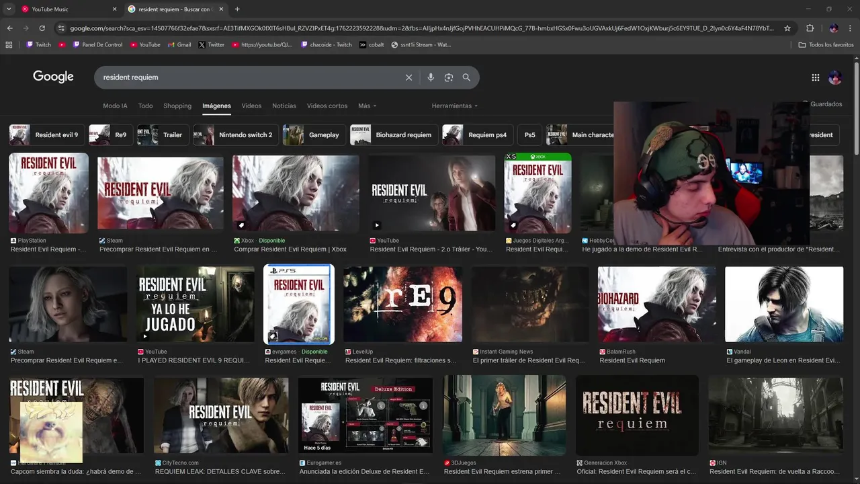
Task: Click the page vertical scrollbar
Action: coord(857,108)
